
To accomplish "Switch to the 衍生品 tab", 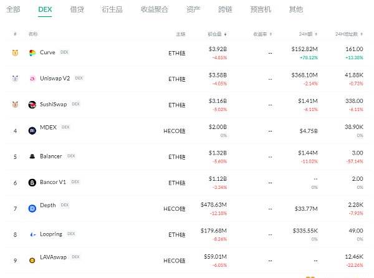I will [112, 9].
